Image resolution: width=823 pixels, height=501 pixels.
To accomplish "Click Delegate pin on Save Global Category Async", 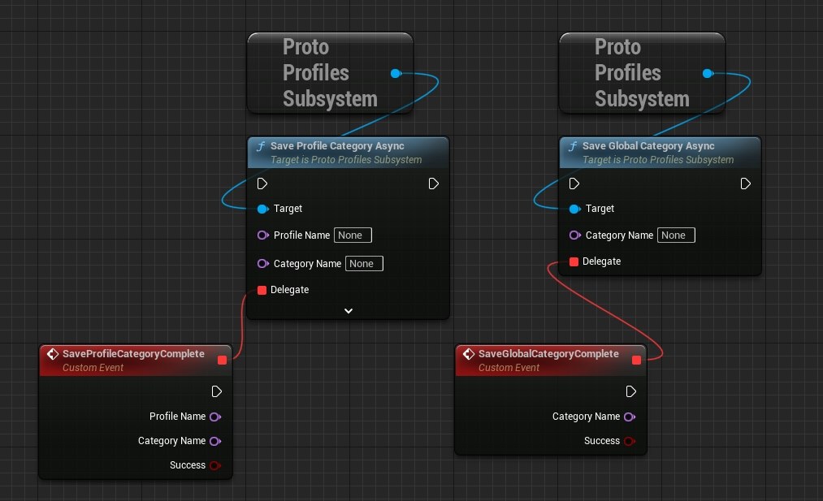I will click(x=574, y=261).
